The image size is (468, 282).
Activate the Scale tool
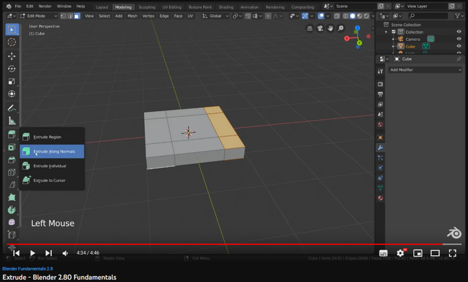click(x=12, y=81)
